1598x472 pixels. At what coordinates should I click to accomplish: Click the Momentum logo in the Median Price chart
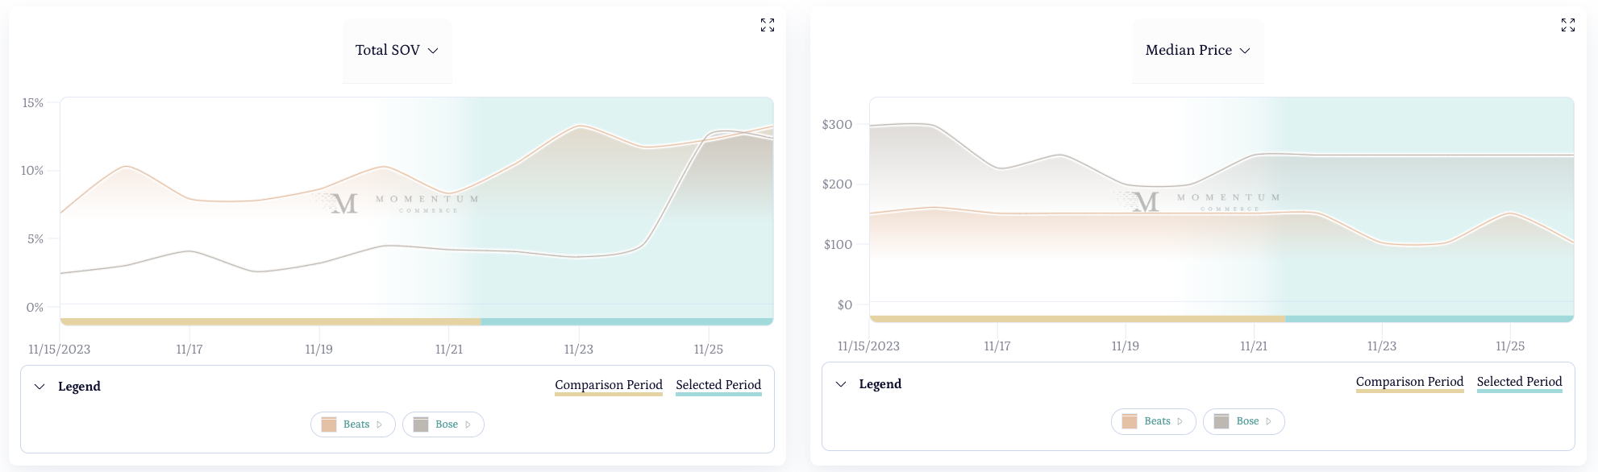[x=1198, y=201]
